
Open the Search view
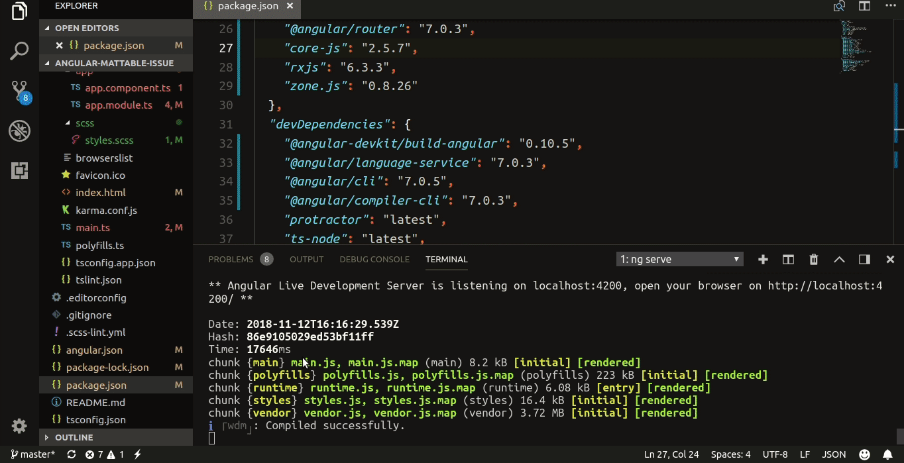tap(19, 50)
